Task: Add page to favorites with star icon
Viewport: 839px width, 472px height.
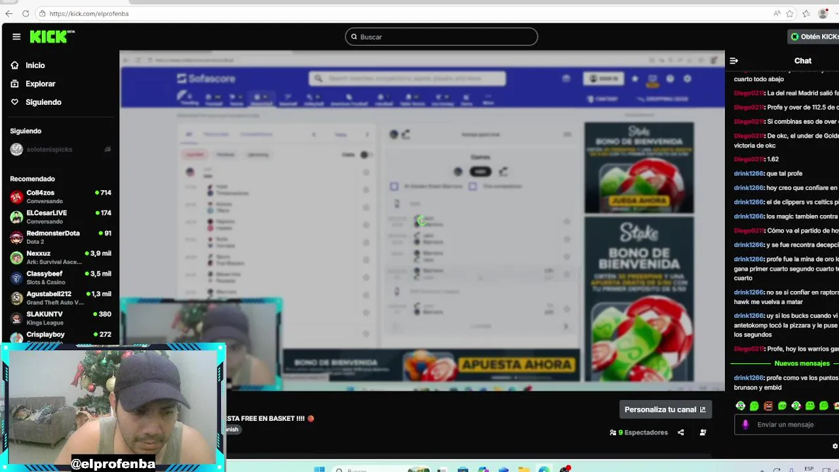Action: coord(790,13)
